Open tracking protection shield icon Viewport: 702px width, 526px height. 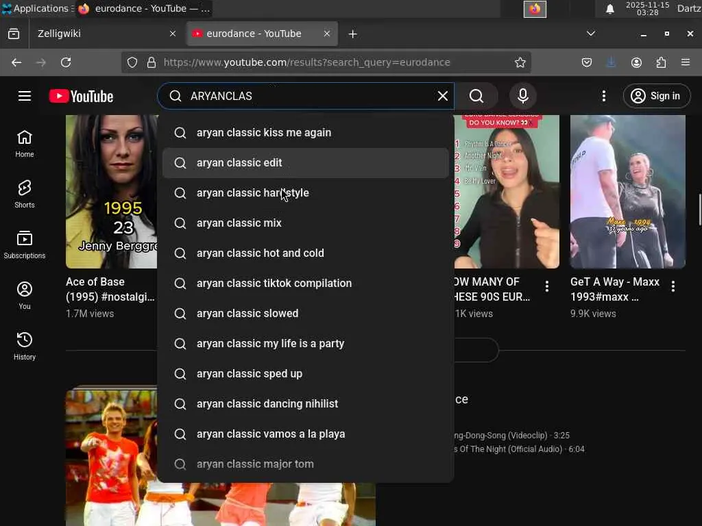(x=132, y=62)
